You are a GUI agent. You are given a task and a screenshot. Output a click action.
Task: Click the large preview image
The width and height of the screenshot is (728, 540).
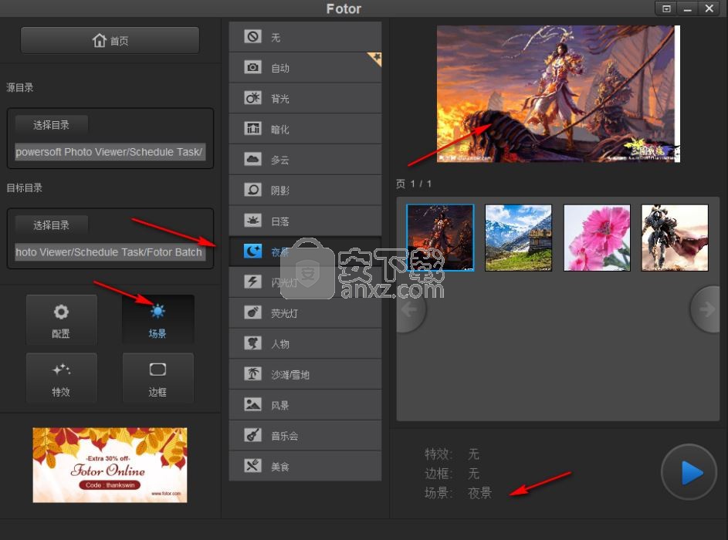558,93
